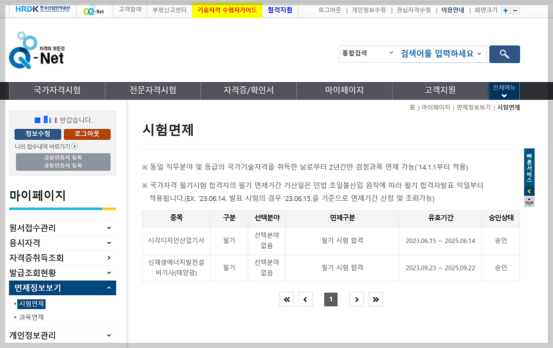Open search keyword suggestion dropdown arrow
The height and width of the screenshot is (348, 553).
tap(479, 54)
